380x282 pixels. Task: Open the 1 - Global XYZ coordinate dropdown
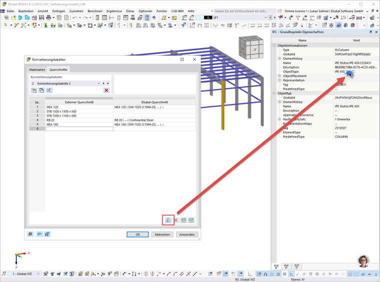tap(38, 274)
